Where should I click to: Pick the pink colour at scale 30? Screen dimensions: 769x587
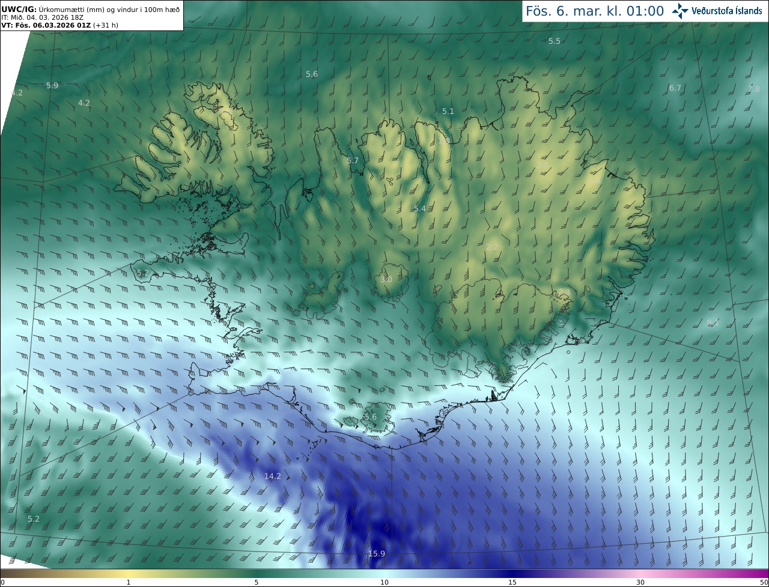click(640, 573)
